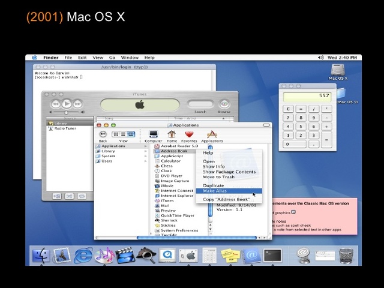The image size is (384, 288).
Task: Open QuickTime Player in the Dock
Action: tap(167, 256)
